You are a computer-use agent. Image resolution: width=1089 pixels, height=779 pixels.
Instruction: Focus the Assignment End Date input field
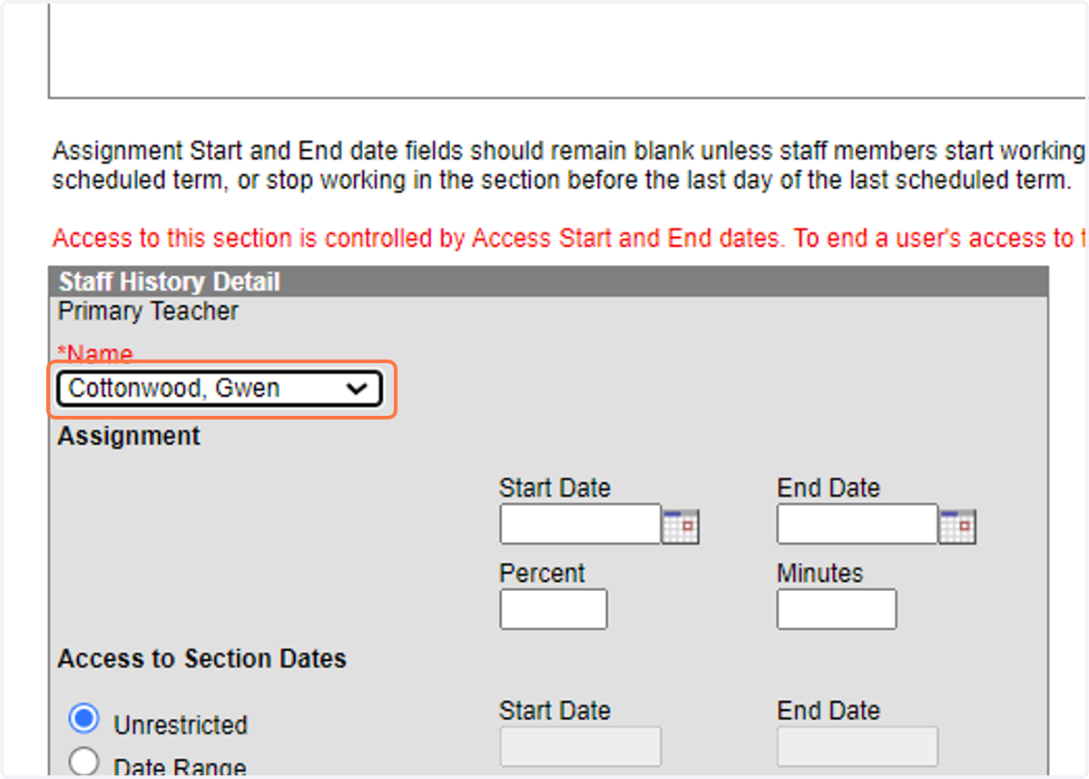(x=858, y=524)
